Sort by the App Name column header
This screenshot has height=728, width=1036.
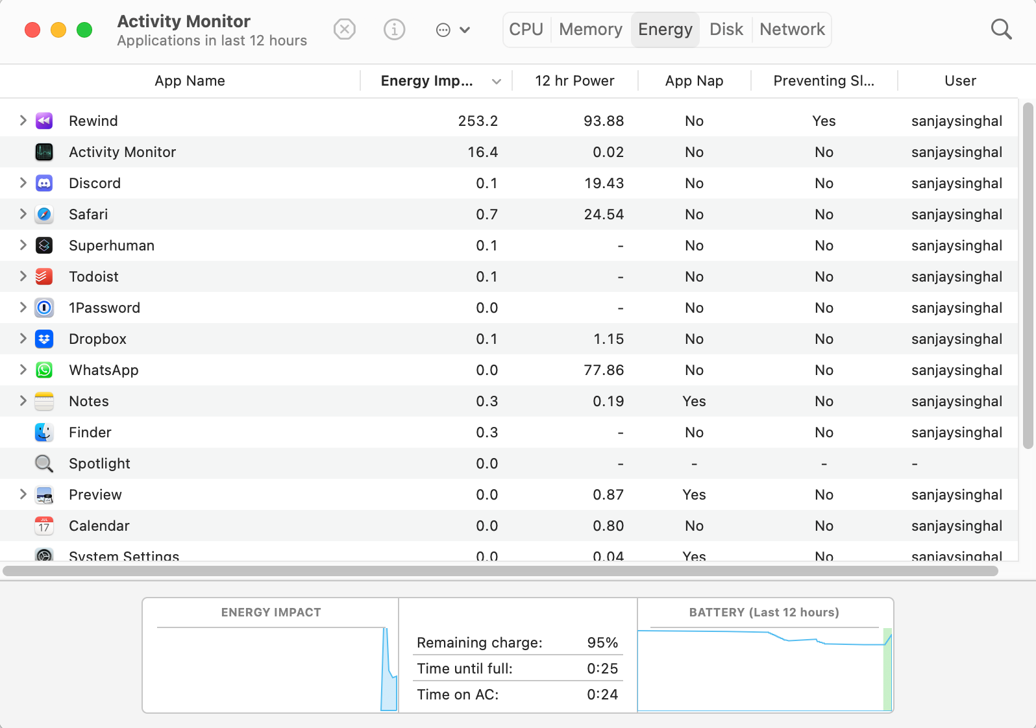[190, 81]
